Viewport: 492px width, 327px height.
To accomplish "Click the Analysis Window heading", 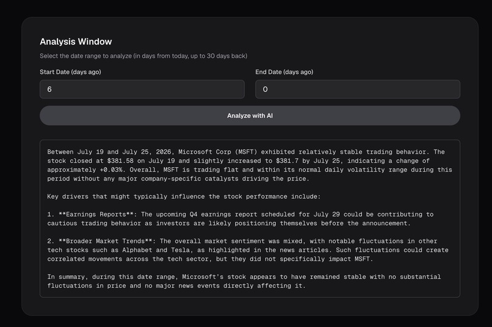I will click(76, 41).
